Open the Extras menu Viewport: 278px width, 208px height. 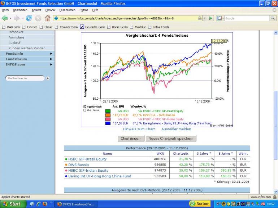click(x=84, y=10)
